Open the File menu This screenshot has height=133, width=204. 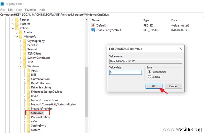tap(2, 10)
